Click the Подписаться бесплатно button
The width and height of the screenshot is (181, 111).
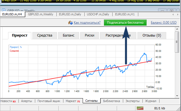(125, 23)
